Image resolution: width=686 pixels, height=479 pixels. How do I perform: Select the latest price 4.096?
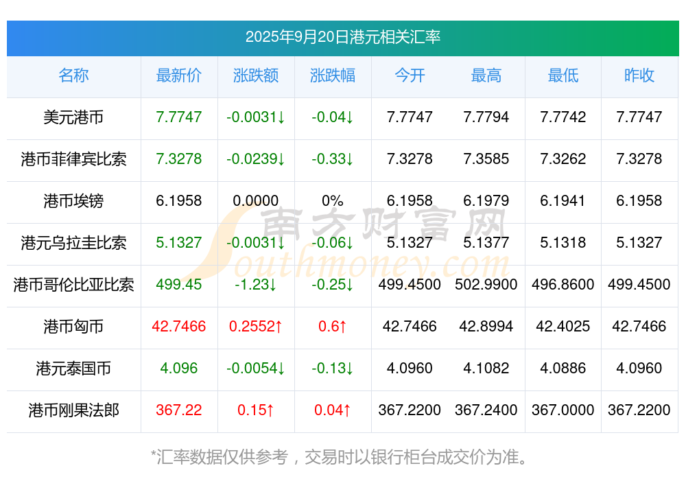[179, 369]
